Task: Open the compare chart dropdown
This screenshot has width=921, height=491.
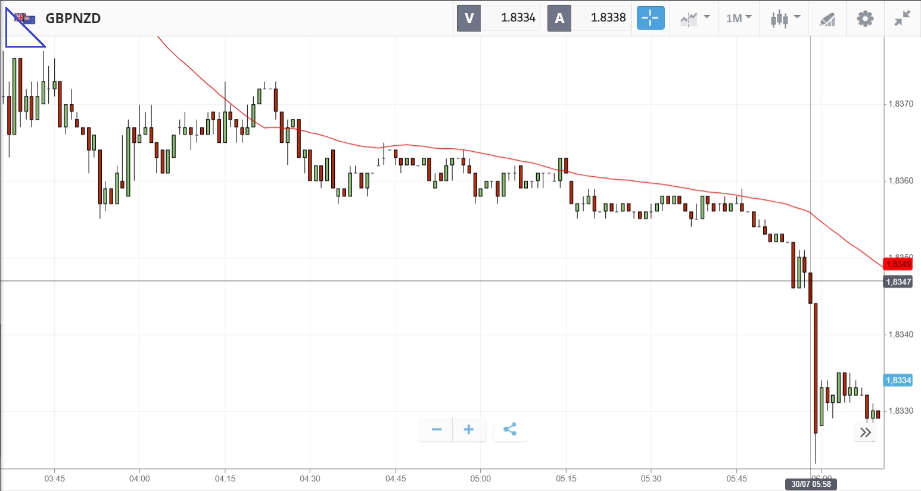Action: [695, 18]
